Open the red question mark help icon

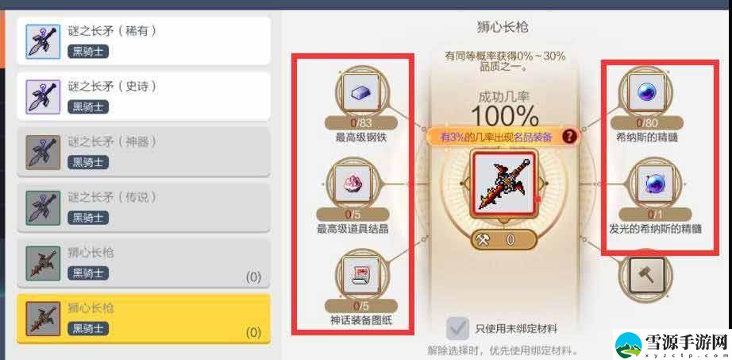[x=569, y=137]
